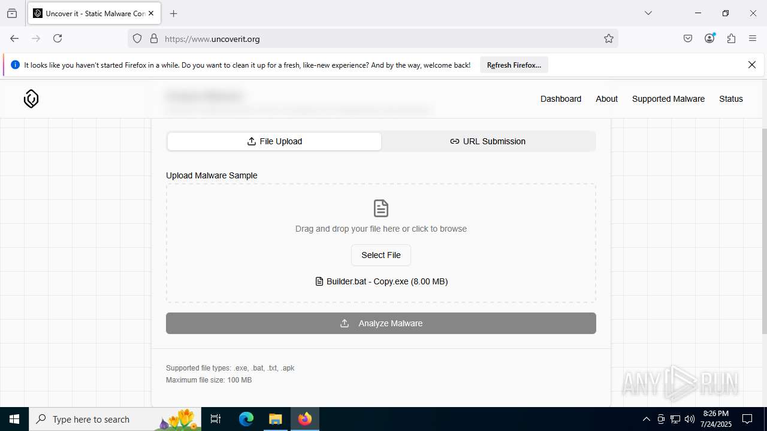Click the page vertical scrollbar
This screenshot has height=431, width=767.
point(764,231)
